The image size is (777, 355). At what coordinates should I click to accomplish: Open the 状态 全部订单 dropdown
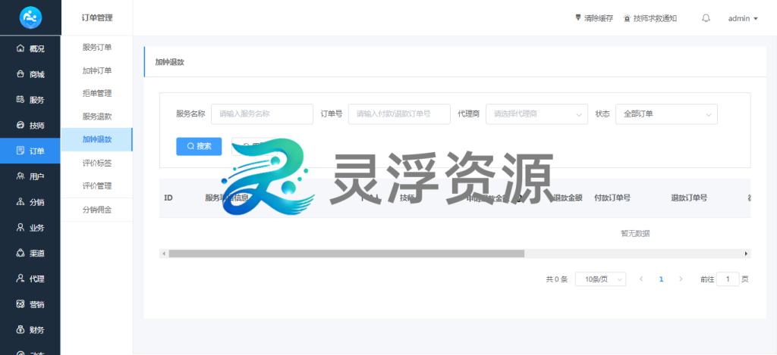click(x=666, y=114)
